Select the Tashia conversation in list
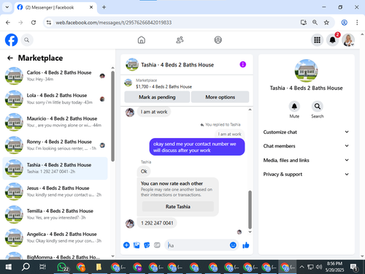365x274 pixels. point(55,168)
